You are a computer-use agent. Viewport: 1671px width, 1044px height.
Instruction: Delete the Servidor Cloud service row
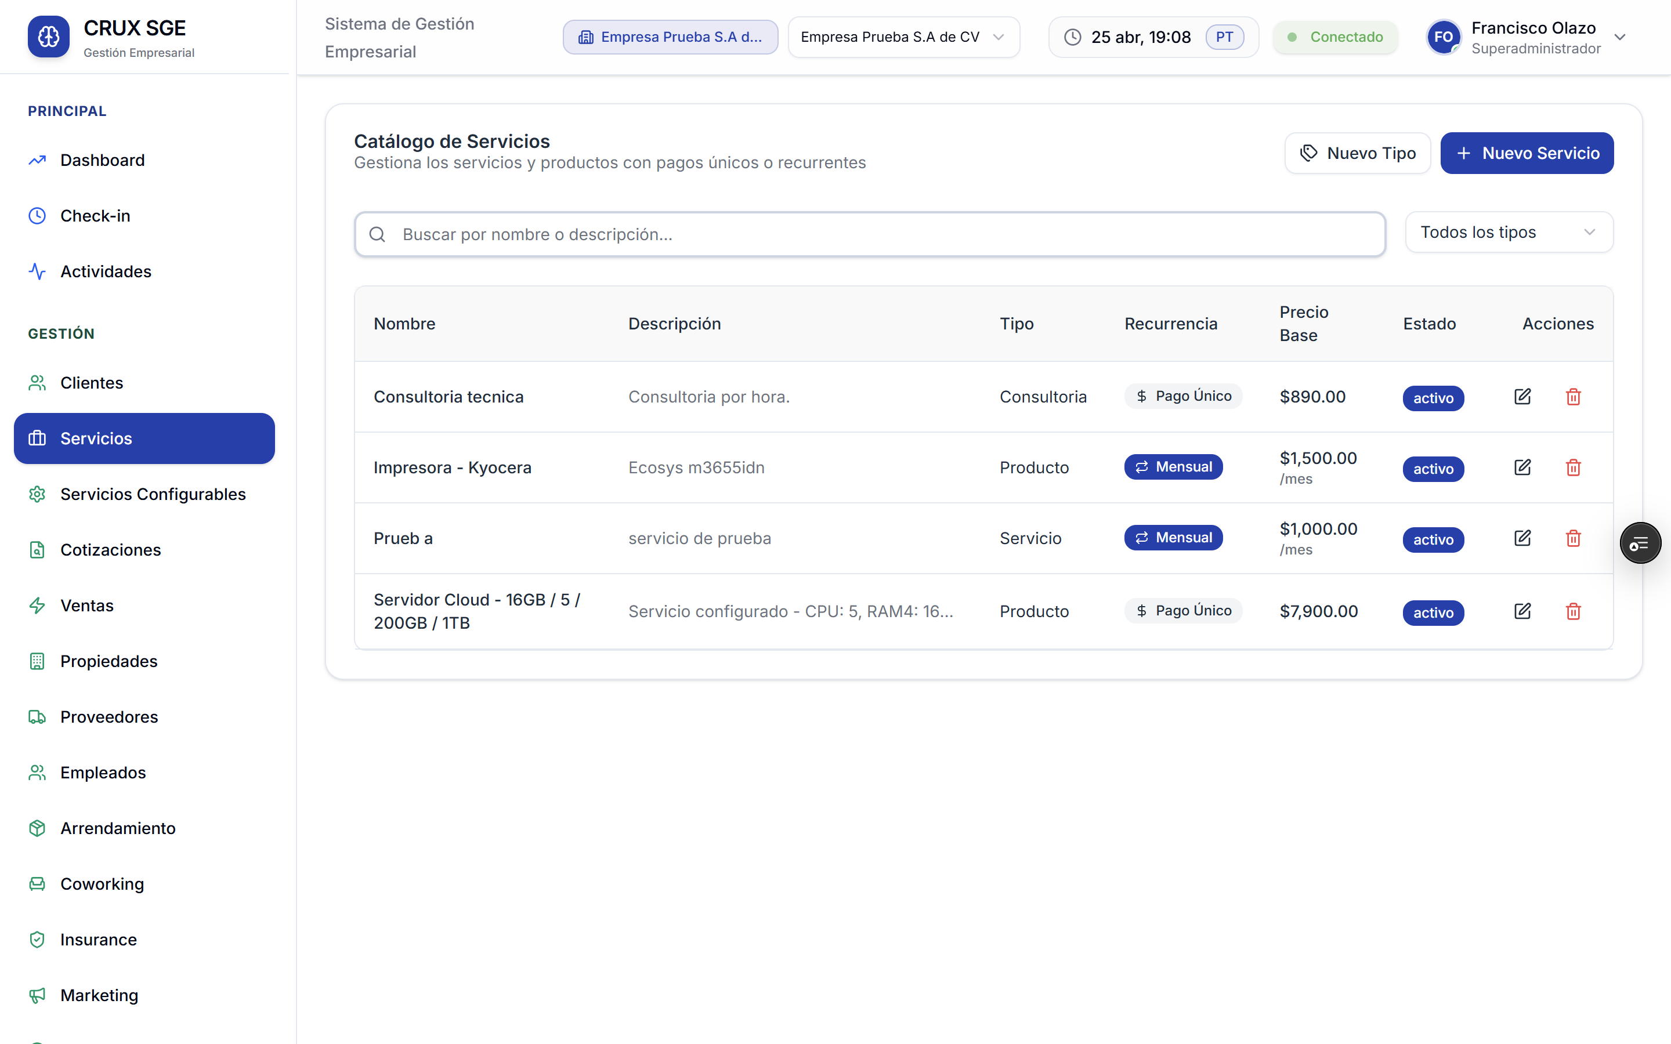[x=1573, y=611]
